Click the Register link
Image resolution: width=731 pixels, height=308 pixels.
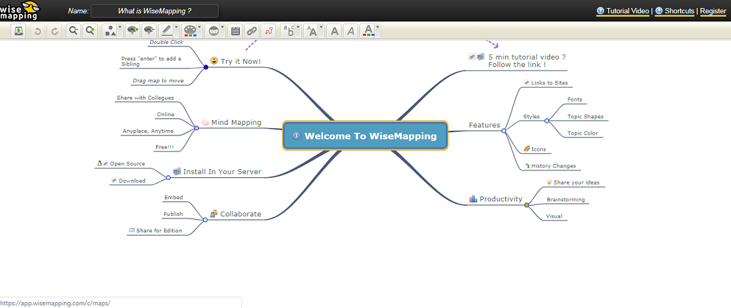point(713,11)
